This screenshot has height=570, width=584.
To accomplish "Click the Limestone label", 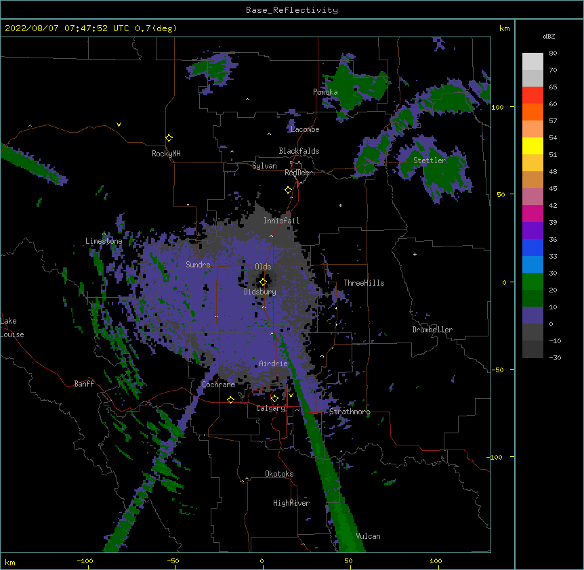I will pos(104,241).
